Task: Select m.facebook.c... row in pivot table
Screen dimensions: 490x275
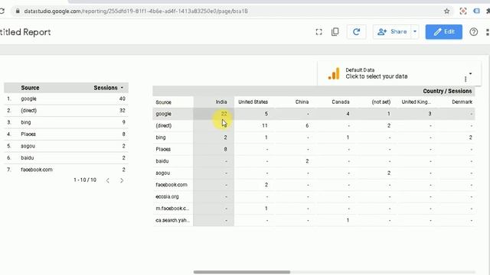Action: click(x=314, y=209)
